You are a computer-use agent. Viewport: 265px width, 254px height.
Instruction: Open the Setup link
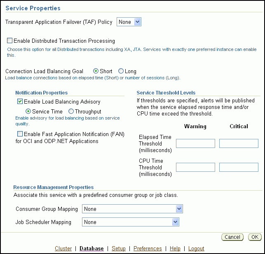click(x=119, y=249)
